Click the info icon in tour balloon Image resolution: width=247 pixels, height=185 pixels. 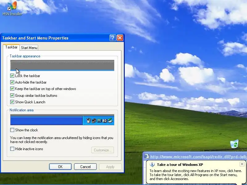point(152,165)
